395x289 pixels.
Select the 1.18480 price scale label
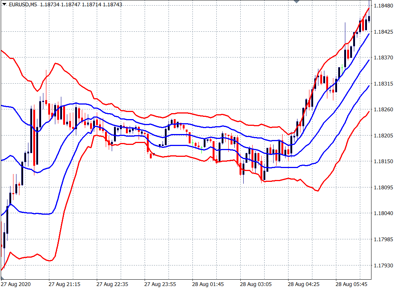click(383, 6)
